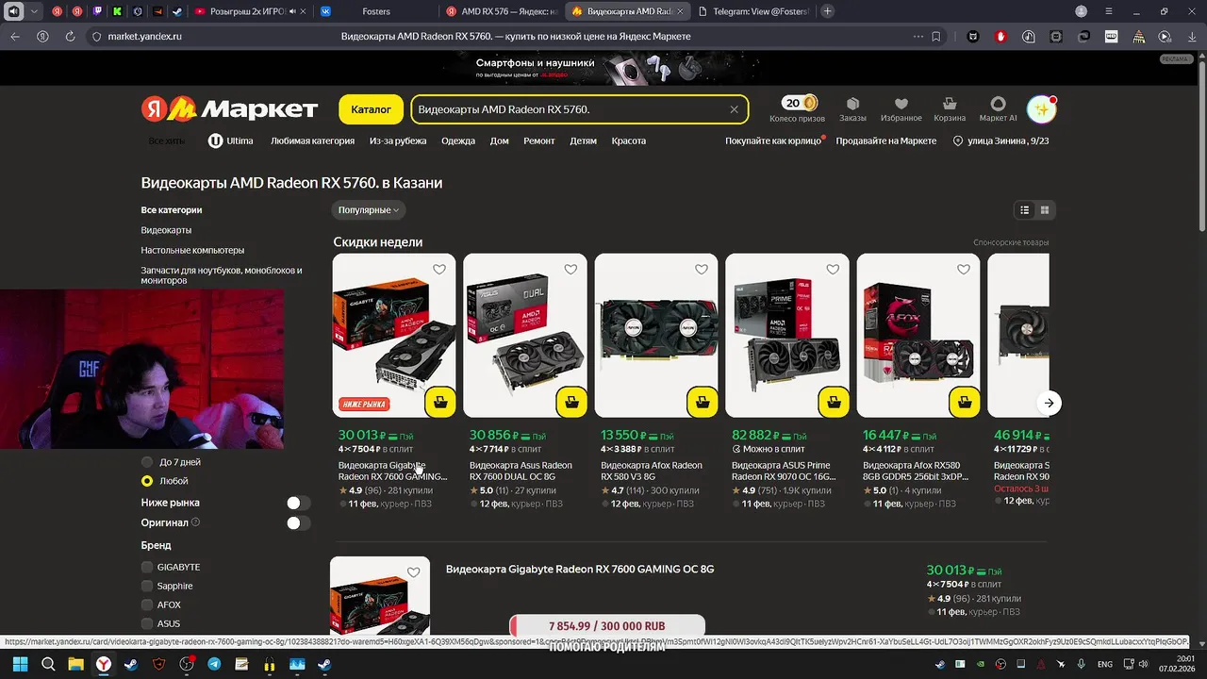Viewport: 1207px width, 679px height.
Task: Open Любимая категория menu item
Action: pos(312,141)
